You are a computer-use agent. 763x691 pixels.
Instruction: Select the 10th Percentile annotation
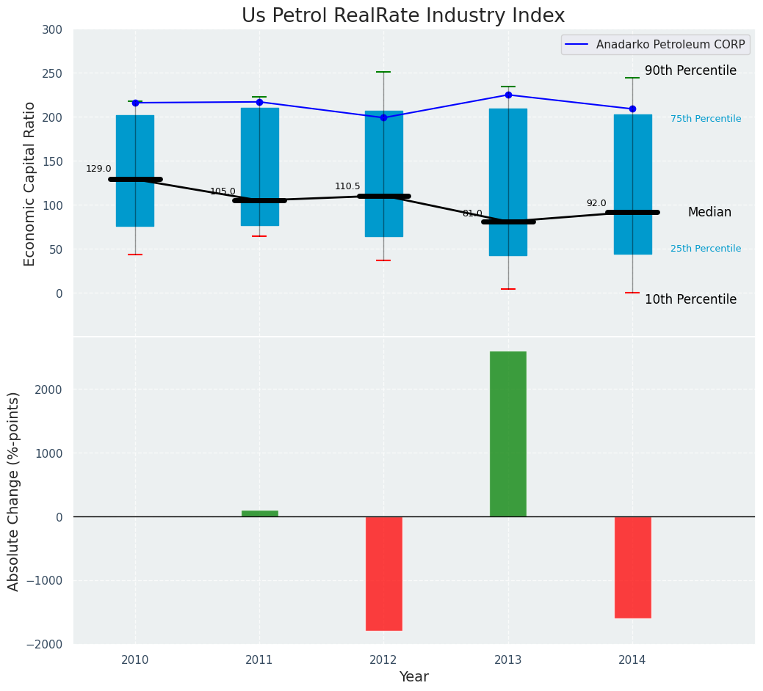pos(690,299)
